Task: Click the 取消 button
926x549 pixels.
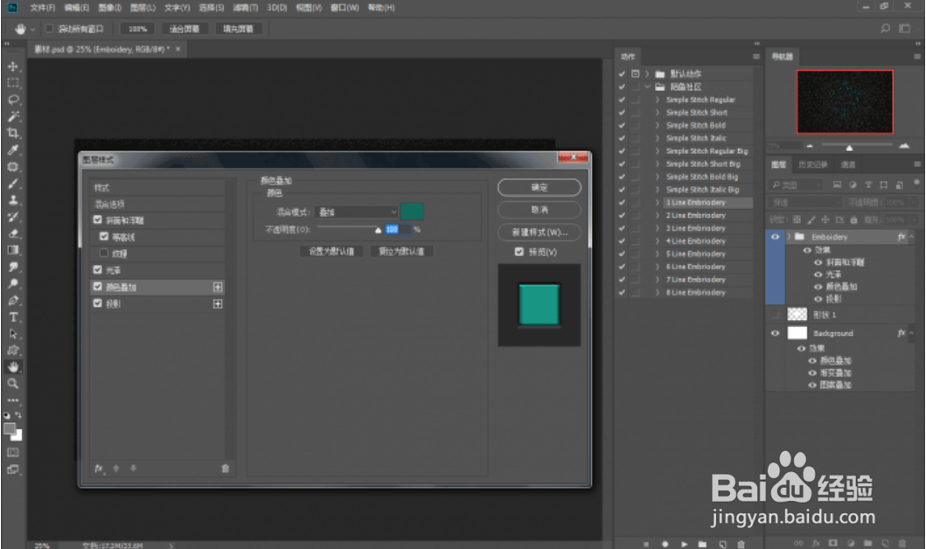Action: [540, 210]
